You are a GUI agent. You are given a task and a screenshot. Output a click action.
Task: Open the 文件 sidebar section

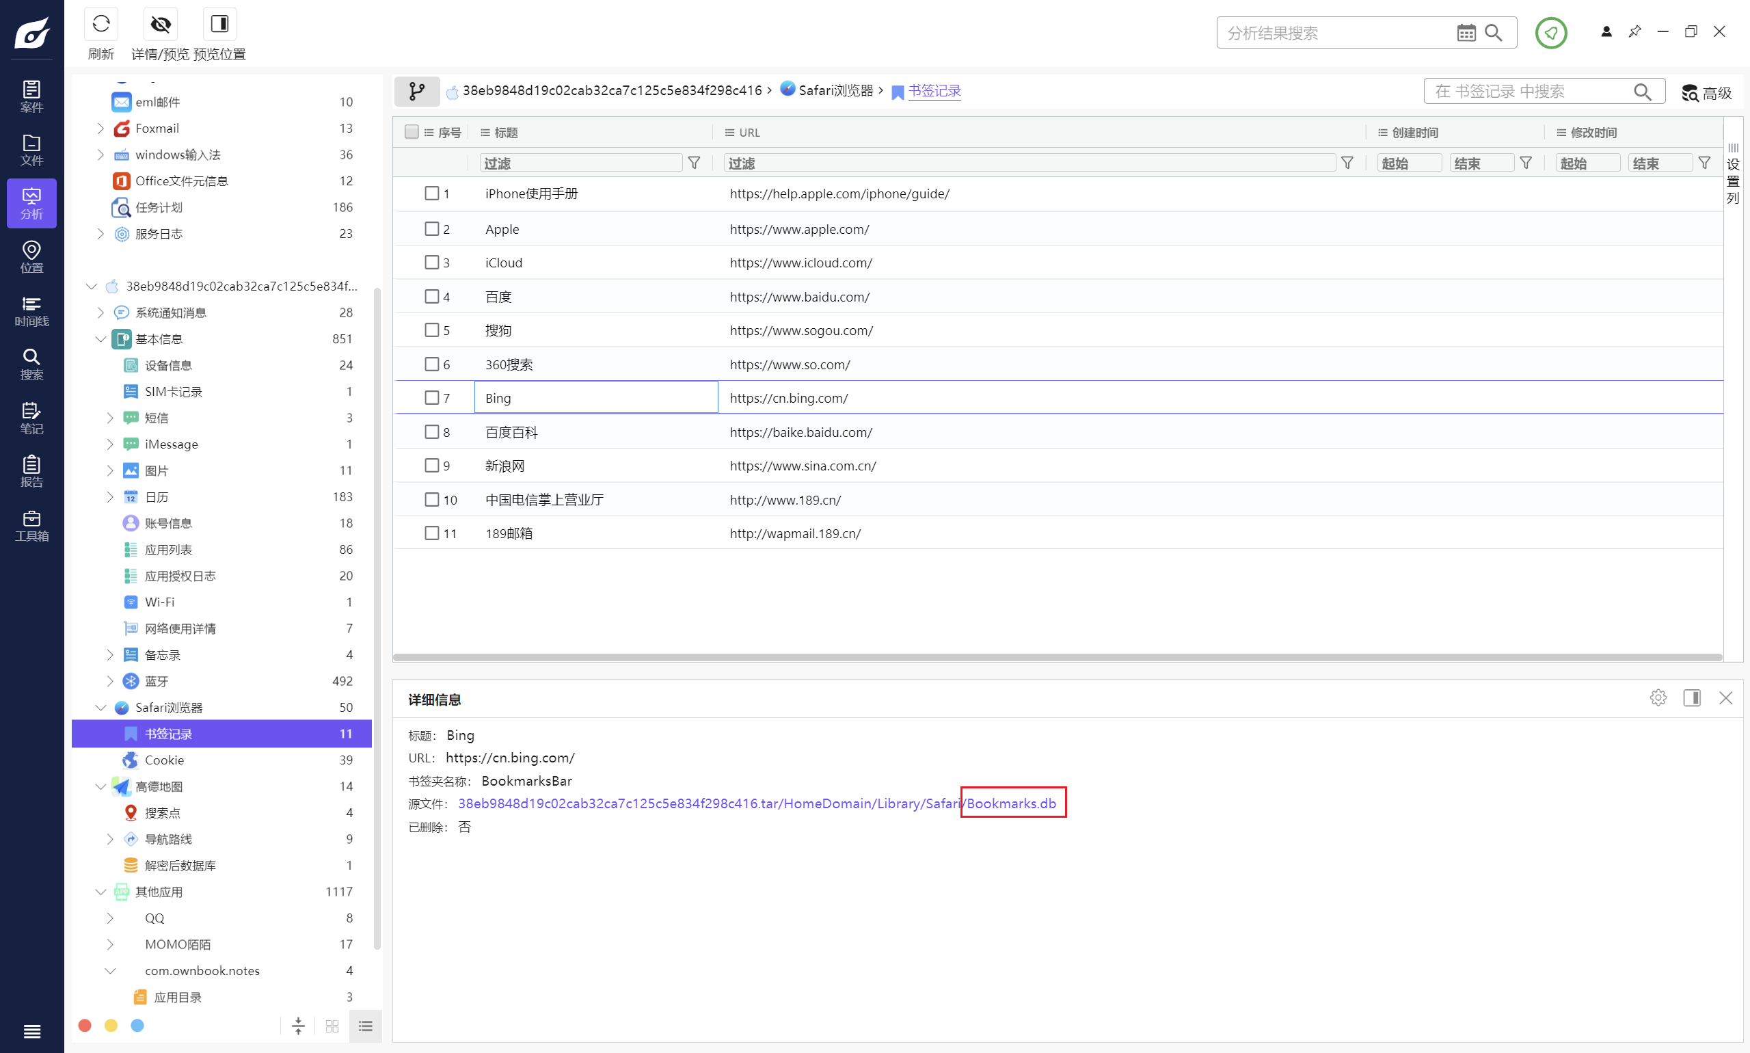click(x=31, y=150)
